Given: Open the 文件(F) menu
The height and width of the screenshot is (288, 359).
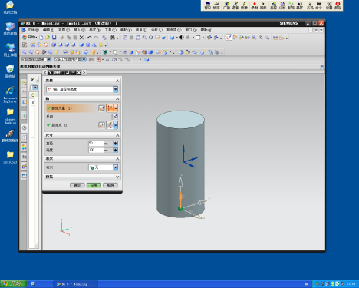Looking at the screenshot, I should 33,30.
